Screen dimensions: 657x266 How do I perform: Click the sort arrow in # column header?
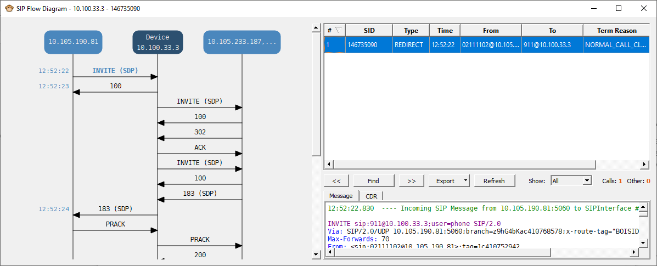(x=338, y=30)
